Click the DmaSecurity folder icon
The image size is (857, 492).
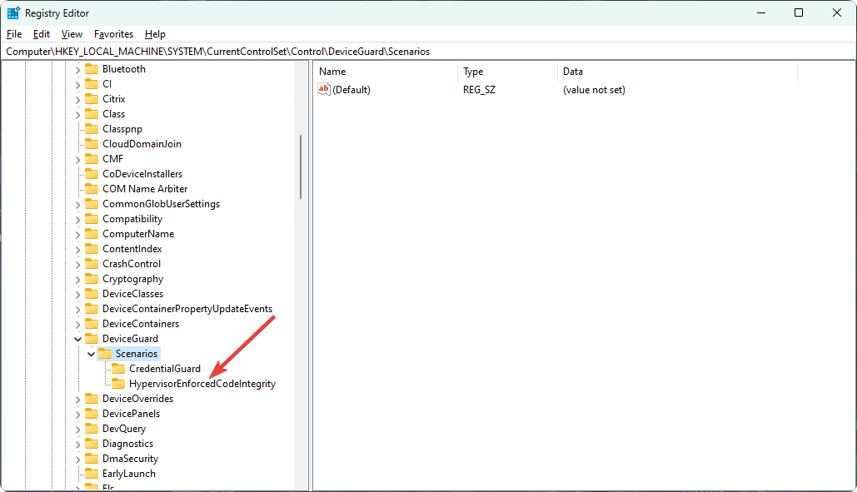92,459
